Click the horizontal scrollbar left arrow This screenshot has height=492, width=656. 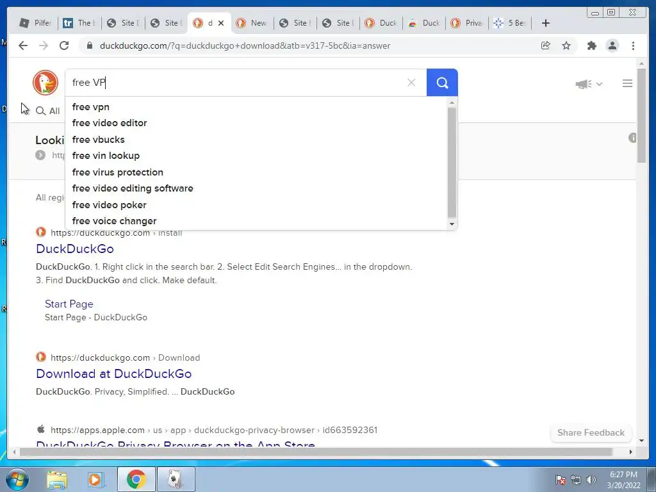point(14,452)
